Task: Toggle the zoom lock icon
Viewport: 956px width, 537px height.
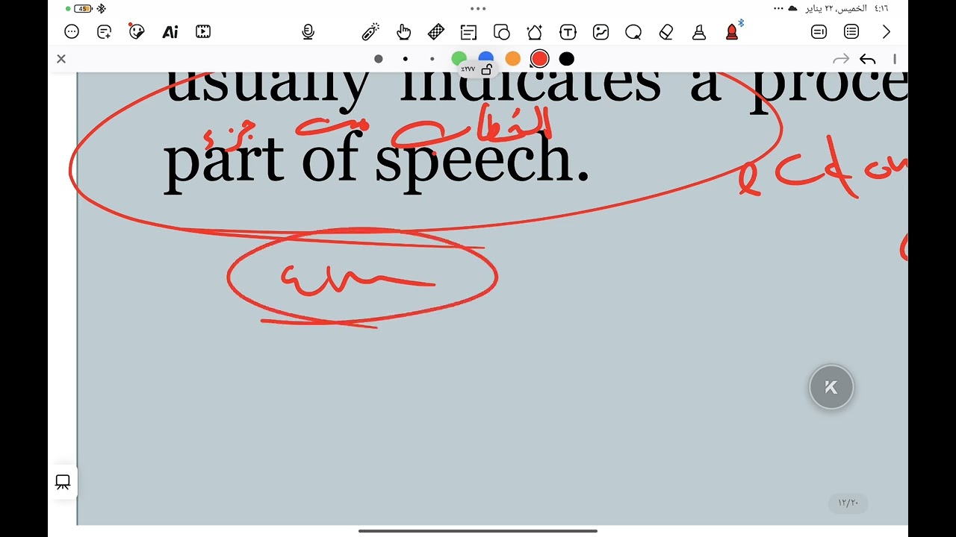Action: (486, 69)
